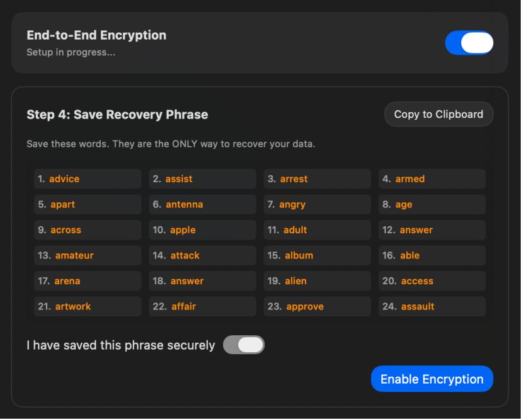Select recovery word 8 'age'

pos(432,204)
